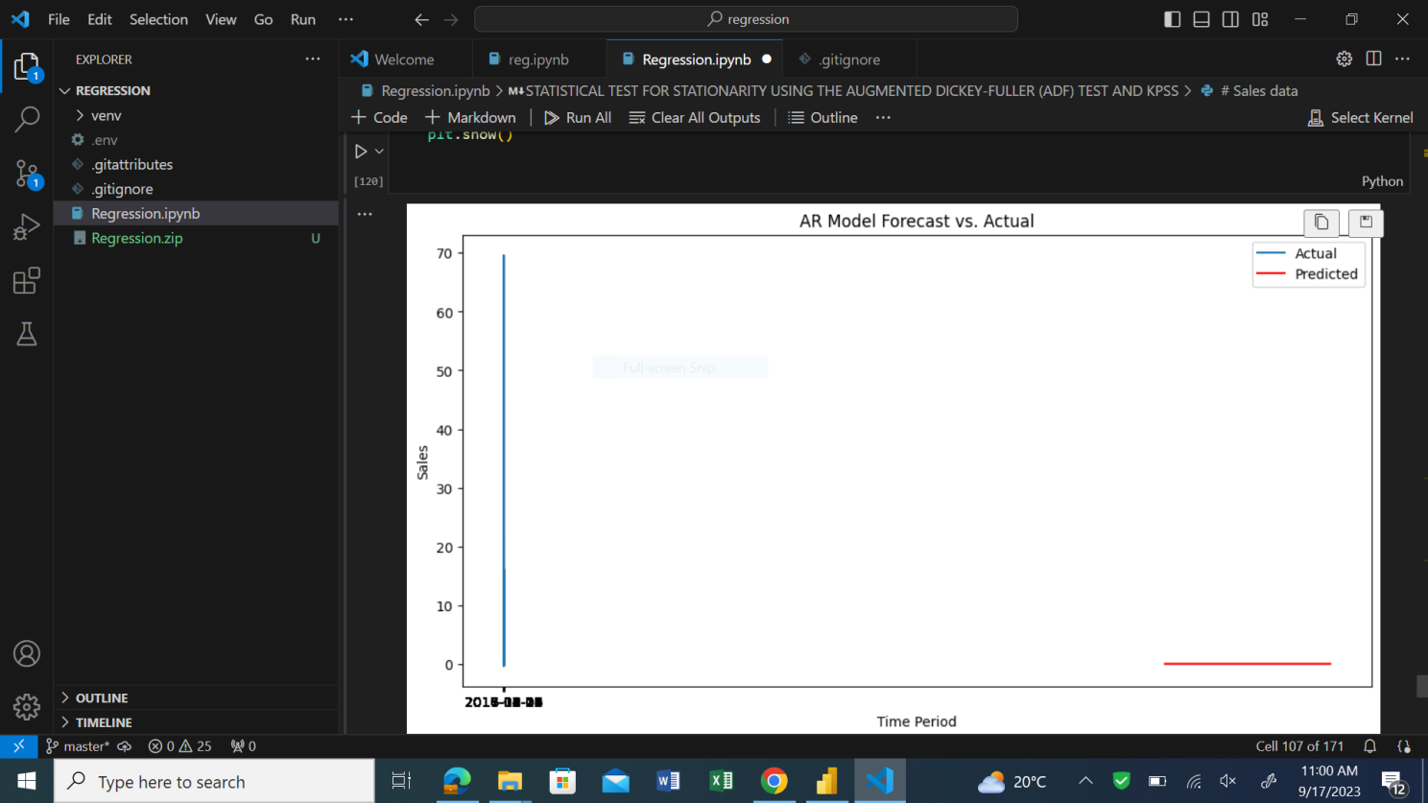The width and height of the screenshot is (1428, 803).
Task: Open the master branch picker
Action: click(78, 745)
